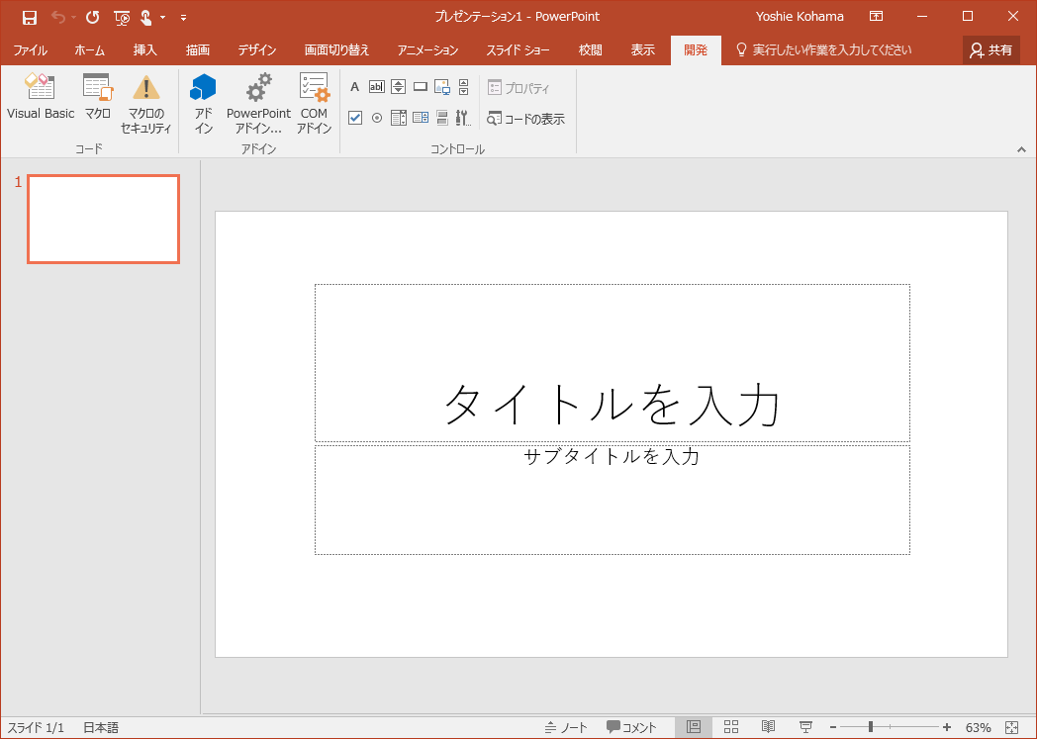
Task: Open the マクロ (Macros) dialog
Action: tap(97, 97)
